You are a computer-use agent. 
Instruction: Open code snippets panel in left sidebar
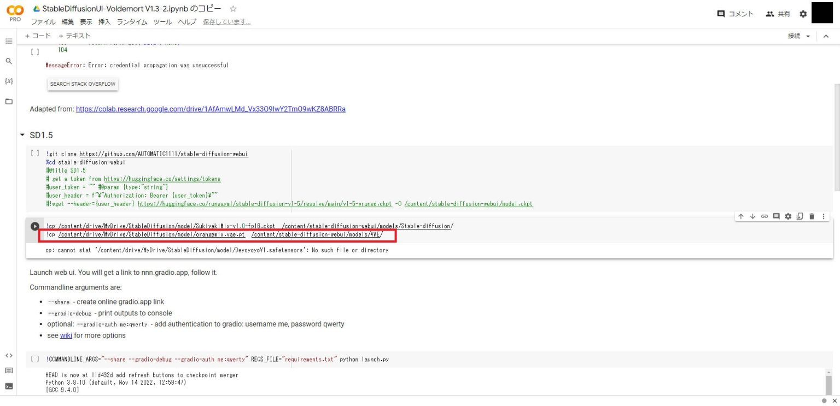(9, 356)
